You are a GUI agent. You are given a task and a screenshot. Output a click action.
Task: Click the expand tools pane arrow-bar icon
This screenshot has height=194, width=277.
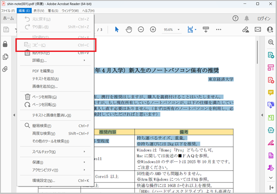point(271,188)
